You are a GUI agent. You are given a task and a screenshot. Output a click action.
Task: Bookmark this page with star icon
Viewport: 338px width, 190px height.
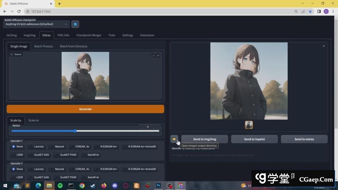(310, 11)
